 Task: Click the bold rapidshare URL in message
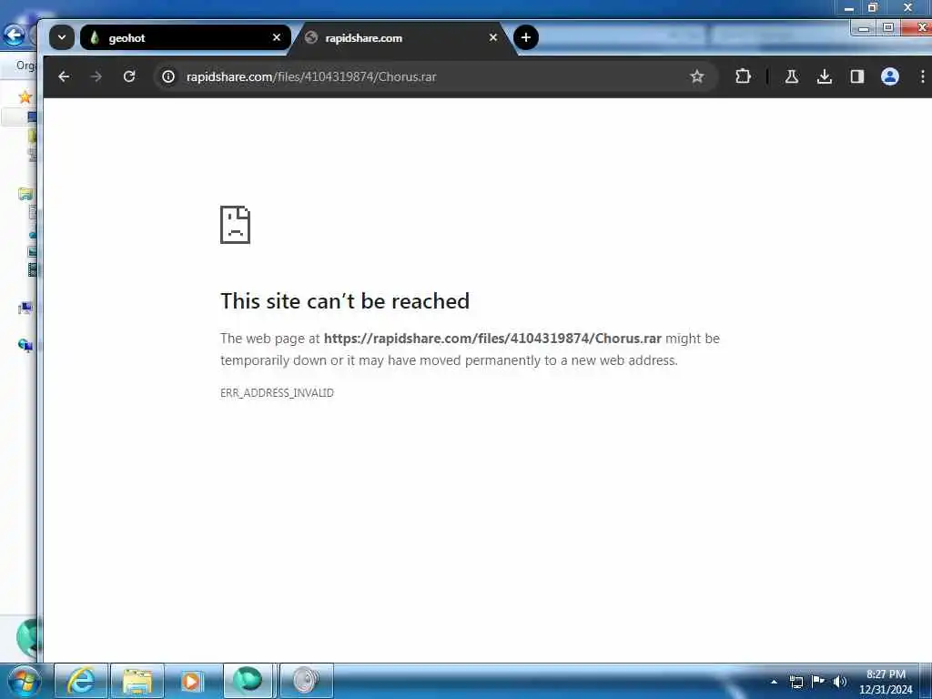492,339
